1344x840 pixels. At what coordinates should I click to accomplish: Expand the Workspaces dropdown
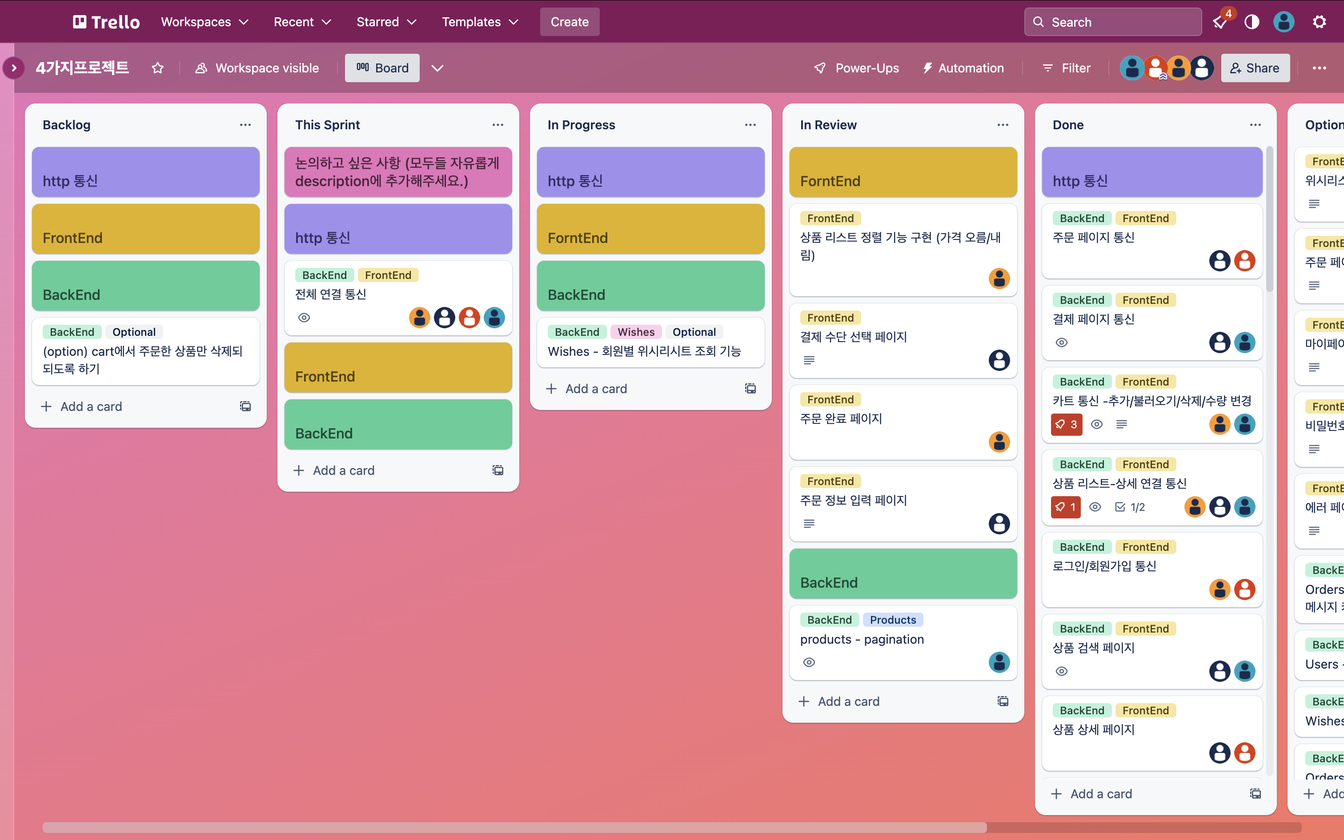pyautogui.click(x=204, y=22)
